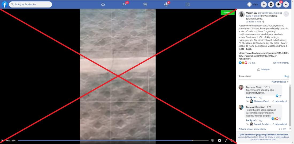Open Marzena Bielak's avatar
The image size is (294, 144).
(241, 87)
